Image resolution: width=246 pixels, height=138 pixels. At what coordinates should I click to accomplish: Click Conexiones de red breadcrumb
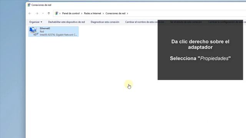pos(115,13)
